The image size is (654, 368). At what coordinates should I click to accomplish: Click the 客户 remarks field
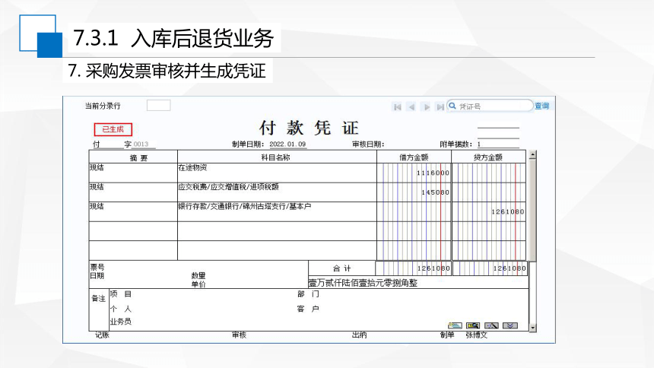click(x=308, y=309)
